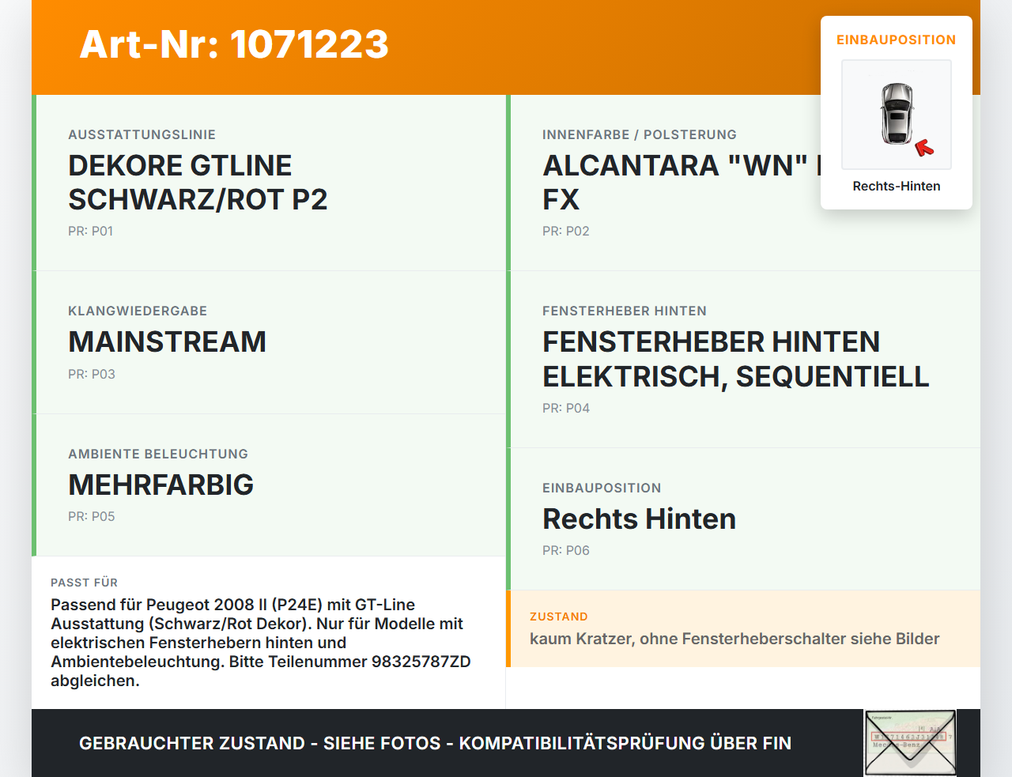The height and width of the screenshot is (777, 1012).
Task: Click the Rechts-Hinten caption under the car
Action: point(897,186)
